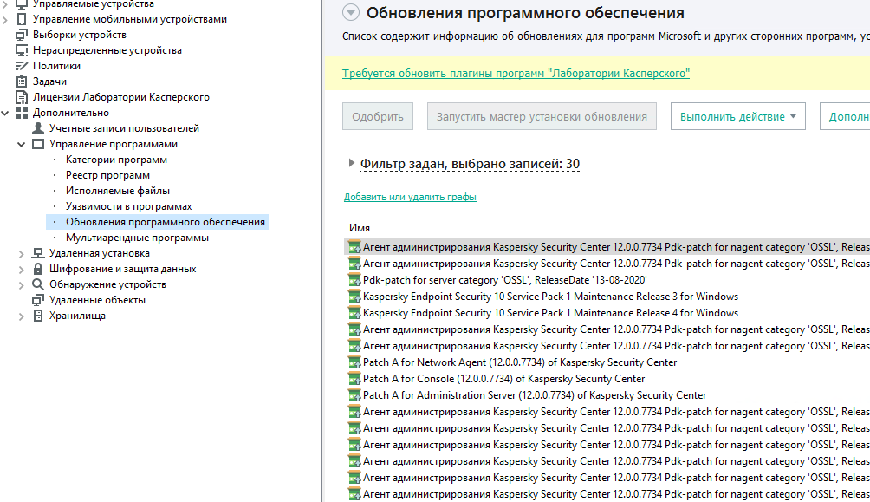The height and width of the screenshot is (502, 870).
Task: Click icon of Patch A for Console
Action: click(354, 379)
